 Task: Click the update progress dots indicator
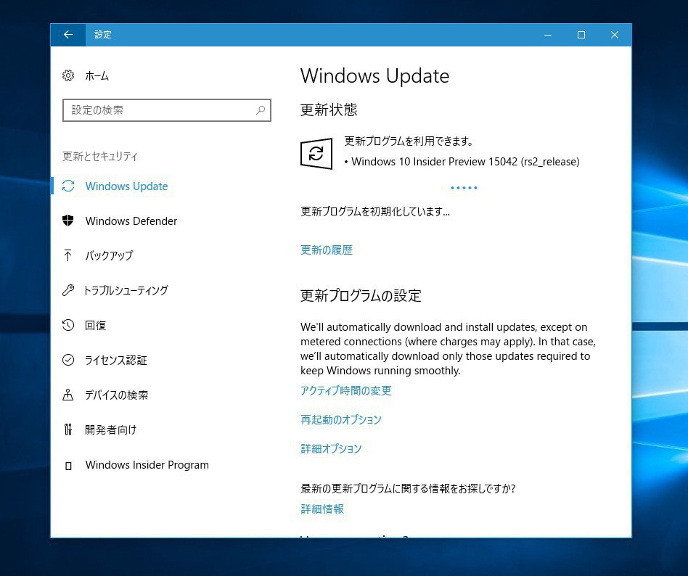[x=464, y=188]
